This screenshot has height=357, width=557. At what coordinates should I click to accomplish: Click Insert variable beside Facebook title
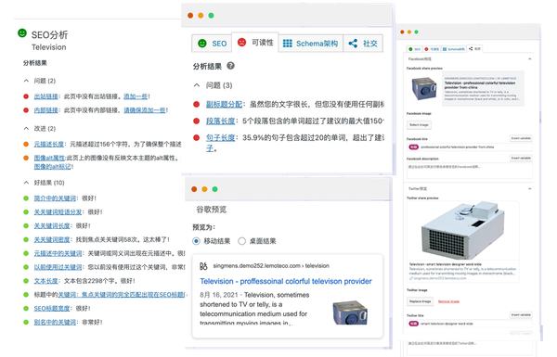pyautogui.click(x=521, y=138)
